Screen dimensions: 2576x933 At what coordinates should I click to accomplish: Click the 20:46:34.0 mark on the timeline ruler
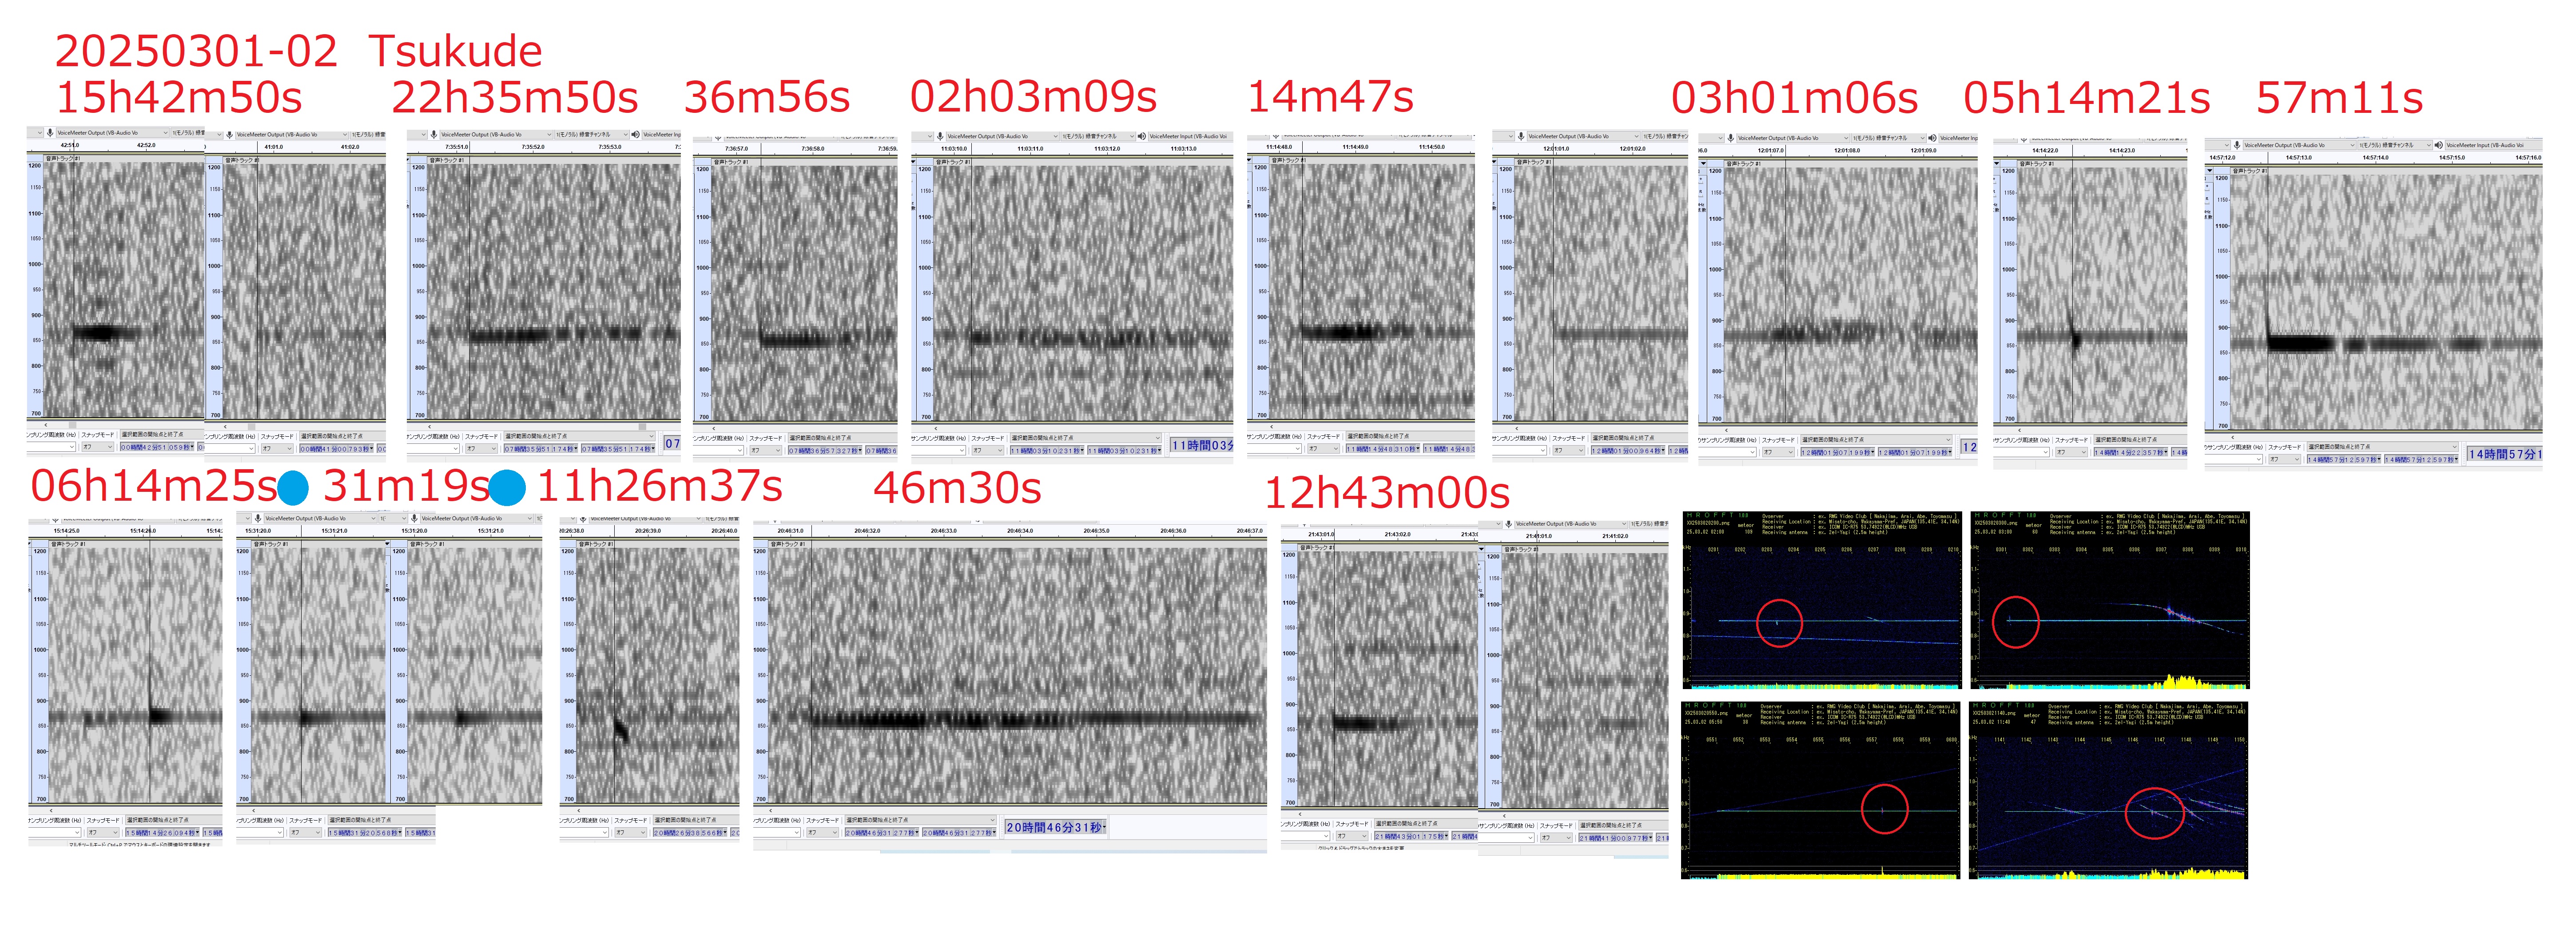[x=1020, y=531]
